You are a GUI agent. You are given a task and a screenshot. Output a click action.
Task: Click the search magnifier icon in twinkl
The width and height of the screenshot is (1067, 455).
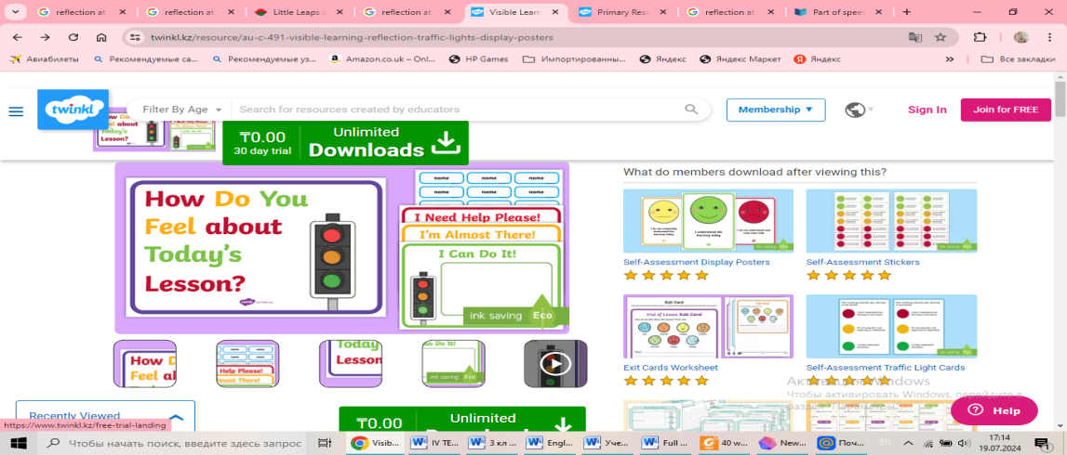point(691,110)
